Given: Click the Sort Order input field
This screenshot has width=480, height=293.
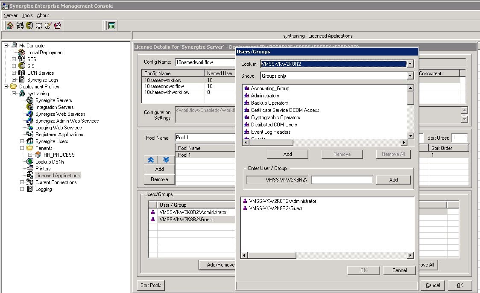Looking at the screenshot, I should (460, 138).
